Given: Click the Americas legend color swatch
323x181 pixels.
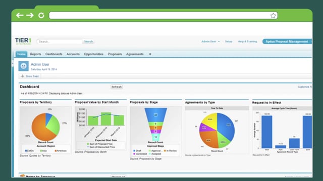Looking at the screenshot, I should tap(56, 151).
